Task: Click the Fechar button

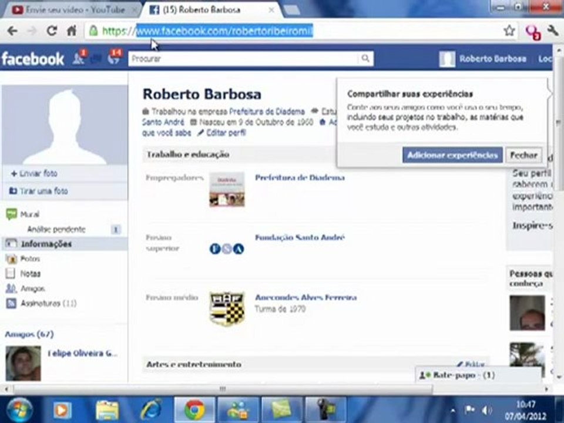Action: point(523,155)
